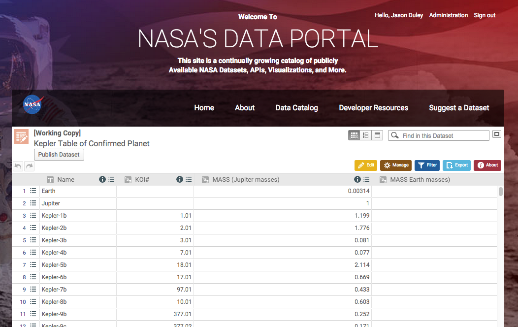Click the NASA logo
The height and width of the screenshot is (327, 518).
[32, 104]
